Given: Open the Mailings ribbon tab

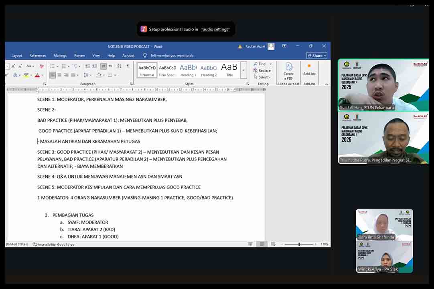Looking at the screenshot, I should pos(60,56).
